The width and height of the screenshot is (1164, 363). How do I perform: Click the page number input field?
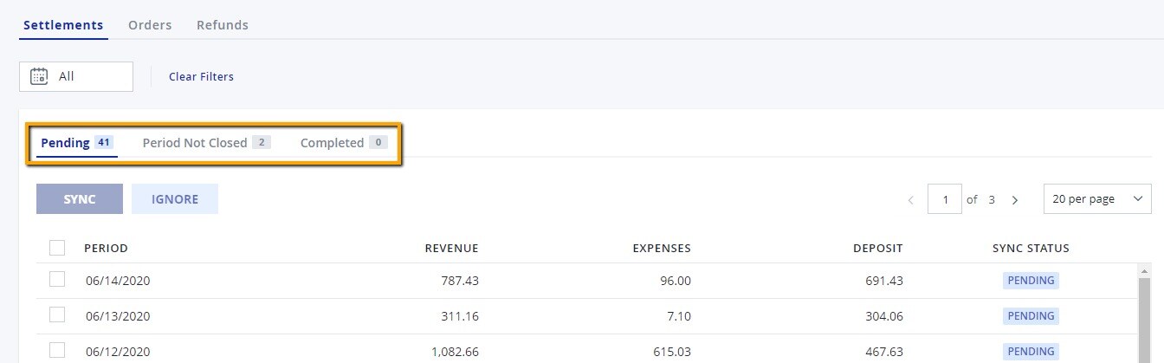(x=945, y=199)
